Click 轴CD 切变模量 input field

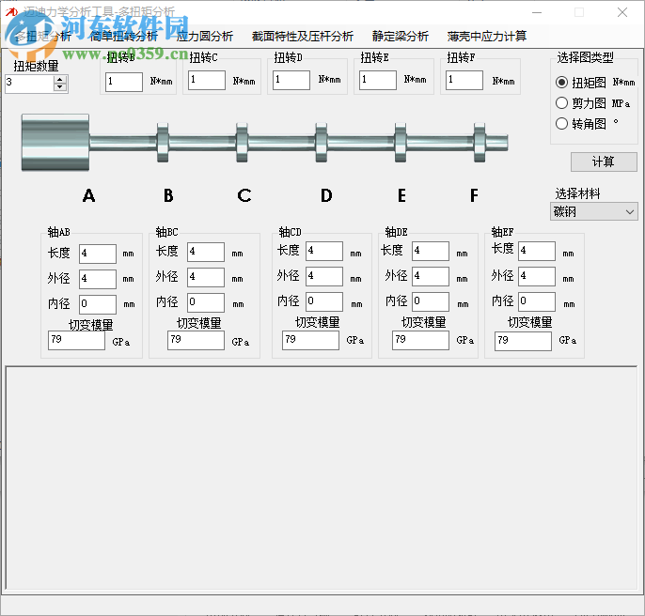tap(310, 340)
